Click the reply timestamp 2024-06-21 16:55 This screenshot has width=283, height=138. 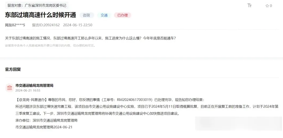28,91
